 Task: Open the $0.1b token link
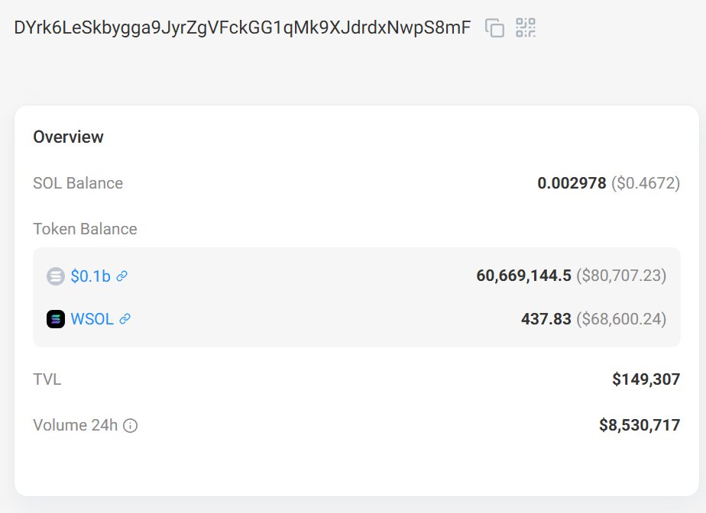90,276
